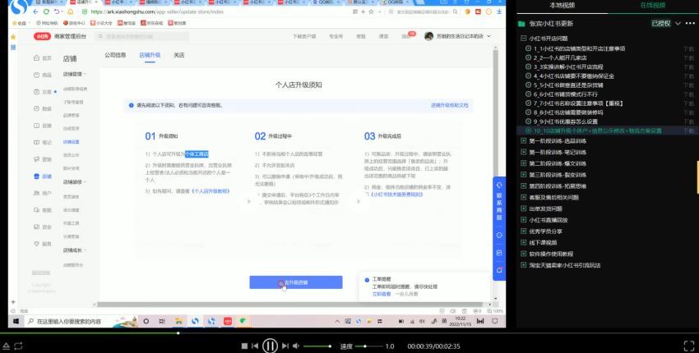The height and width of the screenshot is (353, 699).
Task: Expand the 优秀学员分享 folder
Action: point(523,232)
